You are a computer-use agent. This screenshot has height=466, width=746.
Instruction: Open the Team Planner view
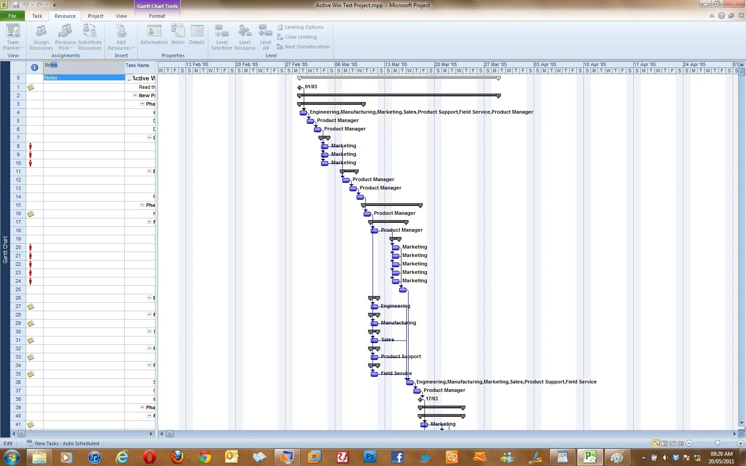pyautogui.click(x=13, y=37)
